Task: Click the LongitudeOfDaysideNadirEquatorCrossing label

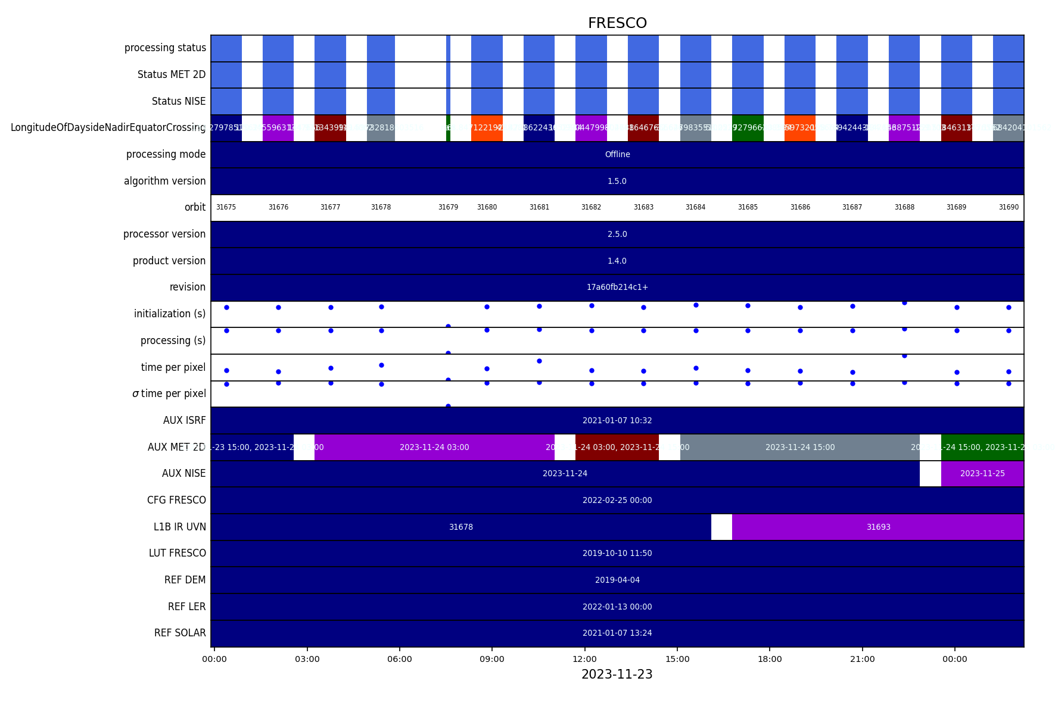Action: point(108,127)
